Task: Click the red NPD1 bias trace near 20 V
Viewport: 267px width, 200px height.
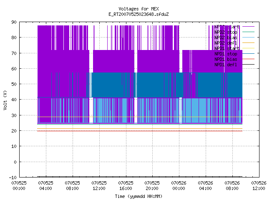Action: pyautogui.click(x=140, y=131)
